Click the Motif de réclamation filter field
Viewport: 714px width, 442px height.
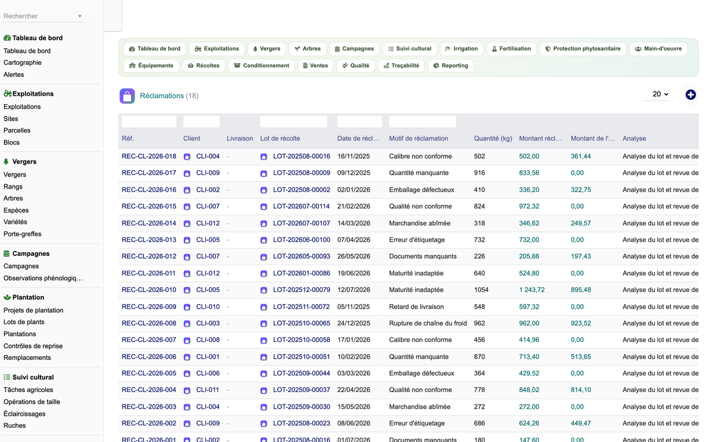422,121
